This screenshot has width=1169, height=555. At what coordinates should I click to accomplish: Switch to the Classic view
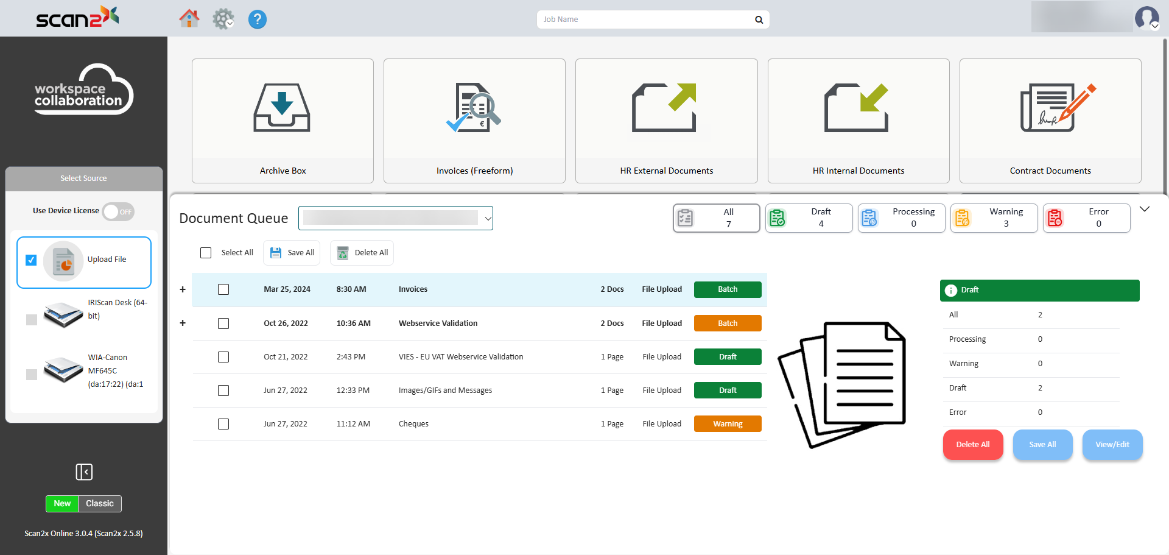coord(100,504)
